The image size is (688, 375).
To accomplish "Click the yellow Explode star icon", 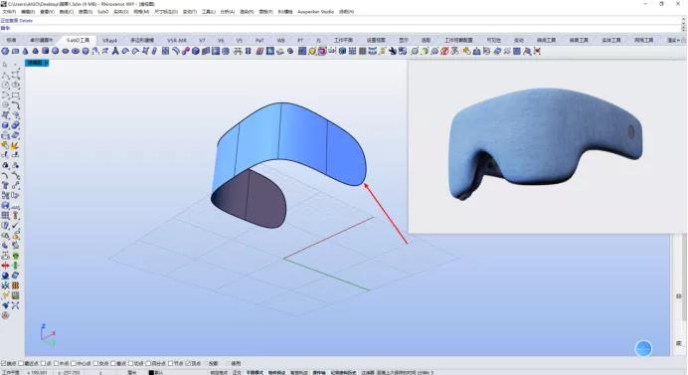I will click(x=15, y=145).
